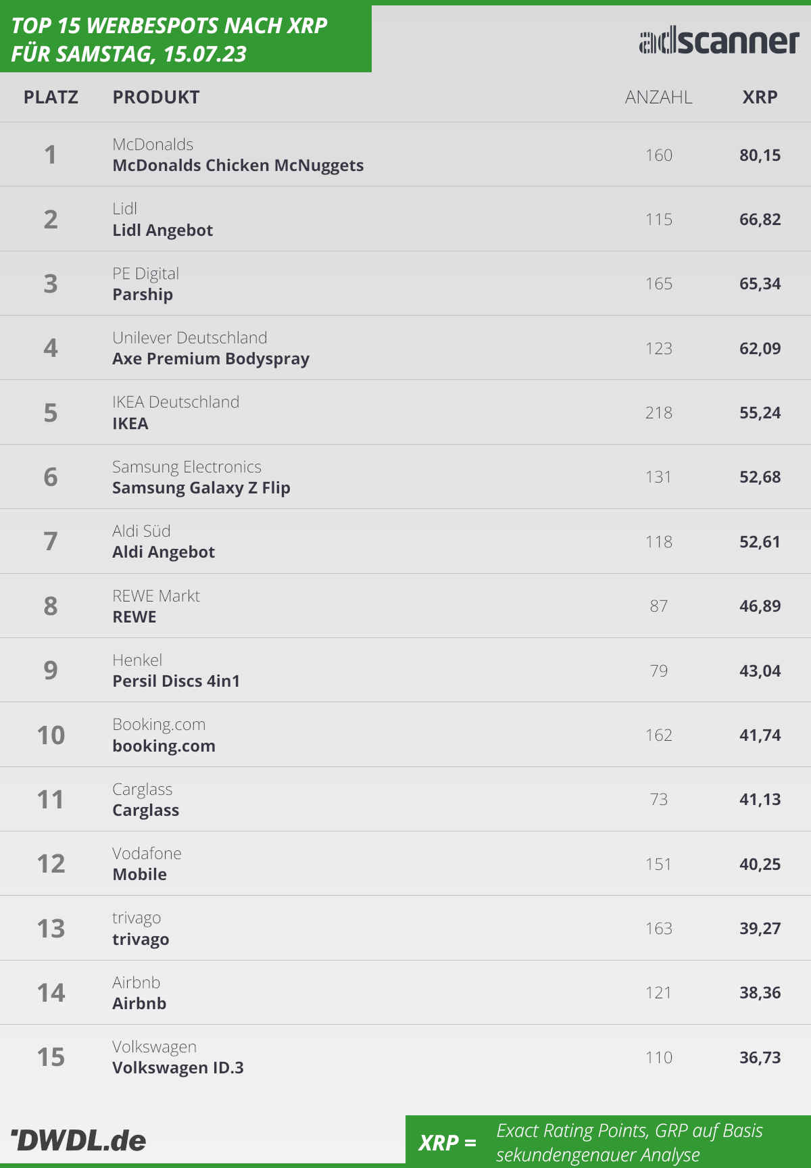
Task: Select the IKEA product entry
Action: click(130, 424)
